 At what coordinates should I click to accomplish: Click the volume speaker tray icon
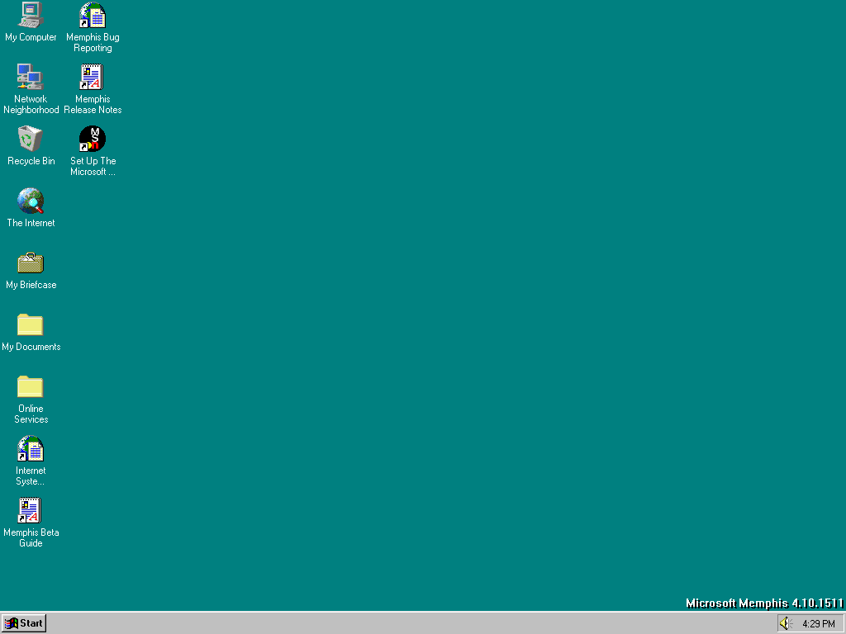(x=787, y=623)
